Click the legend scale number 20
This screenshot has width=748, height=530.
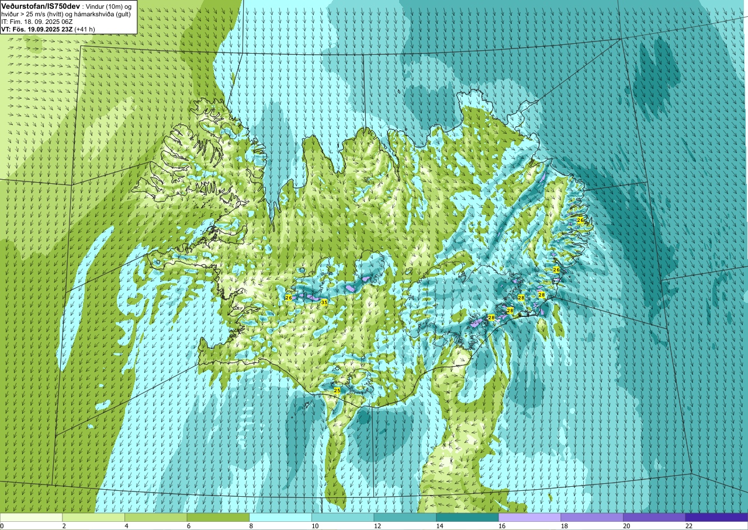pyautogui.click(x=627, y=526)
